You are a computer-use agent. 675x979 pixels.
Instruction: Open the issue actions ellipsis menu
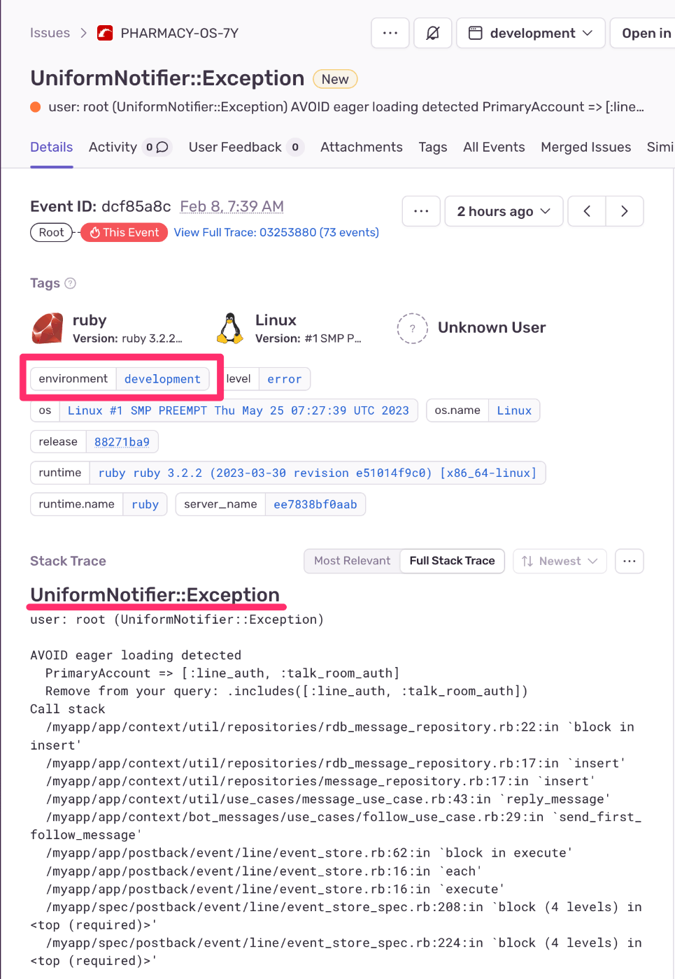click(x=390, y=33)
